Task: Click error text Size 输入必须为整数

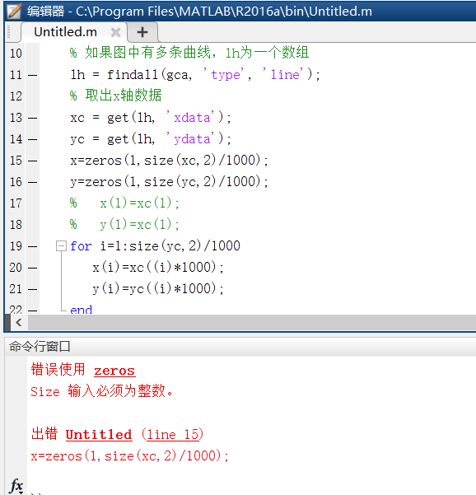Action: tap(102, 391)
